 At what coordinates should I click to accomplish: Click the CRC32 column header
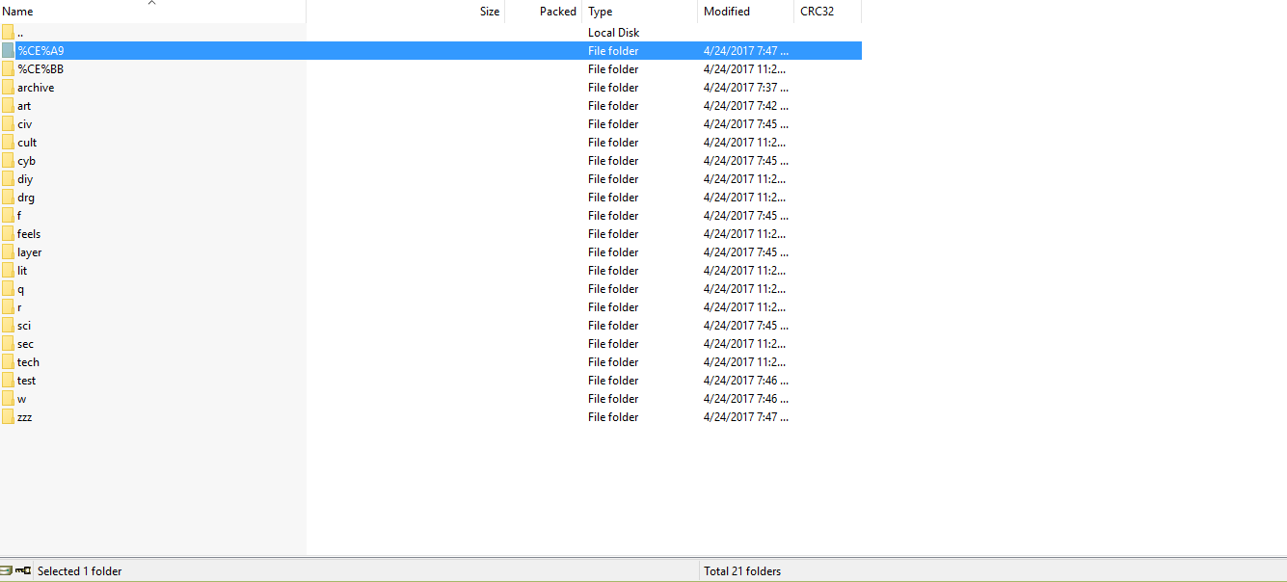tap(817, 12)
